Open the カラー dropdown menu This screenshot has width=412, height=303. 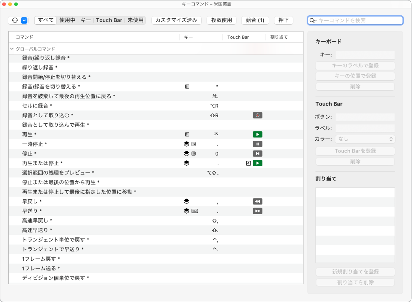click(x=365, y=139)
